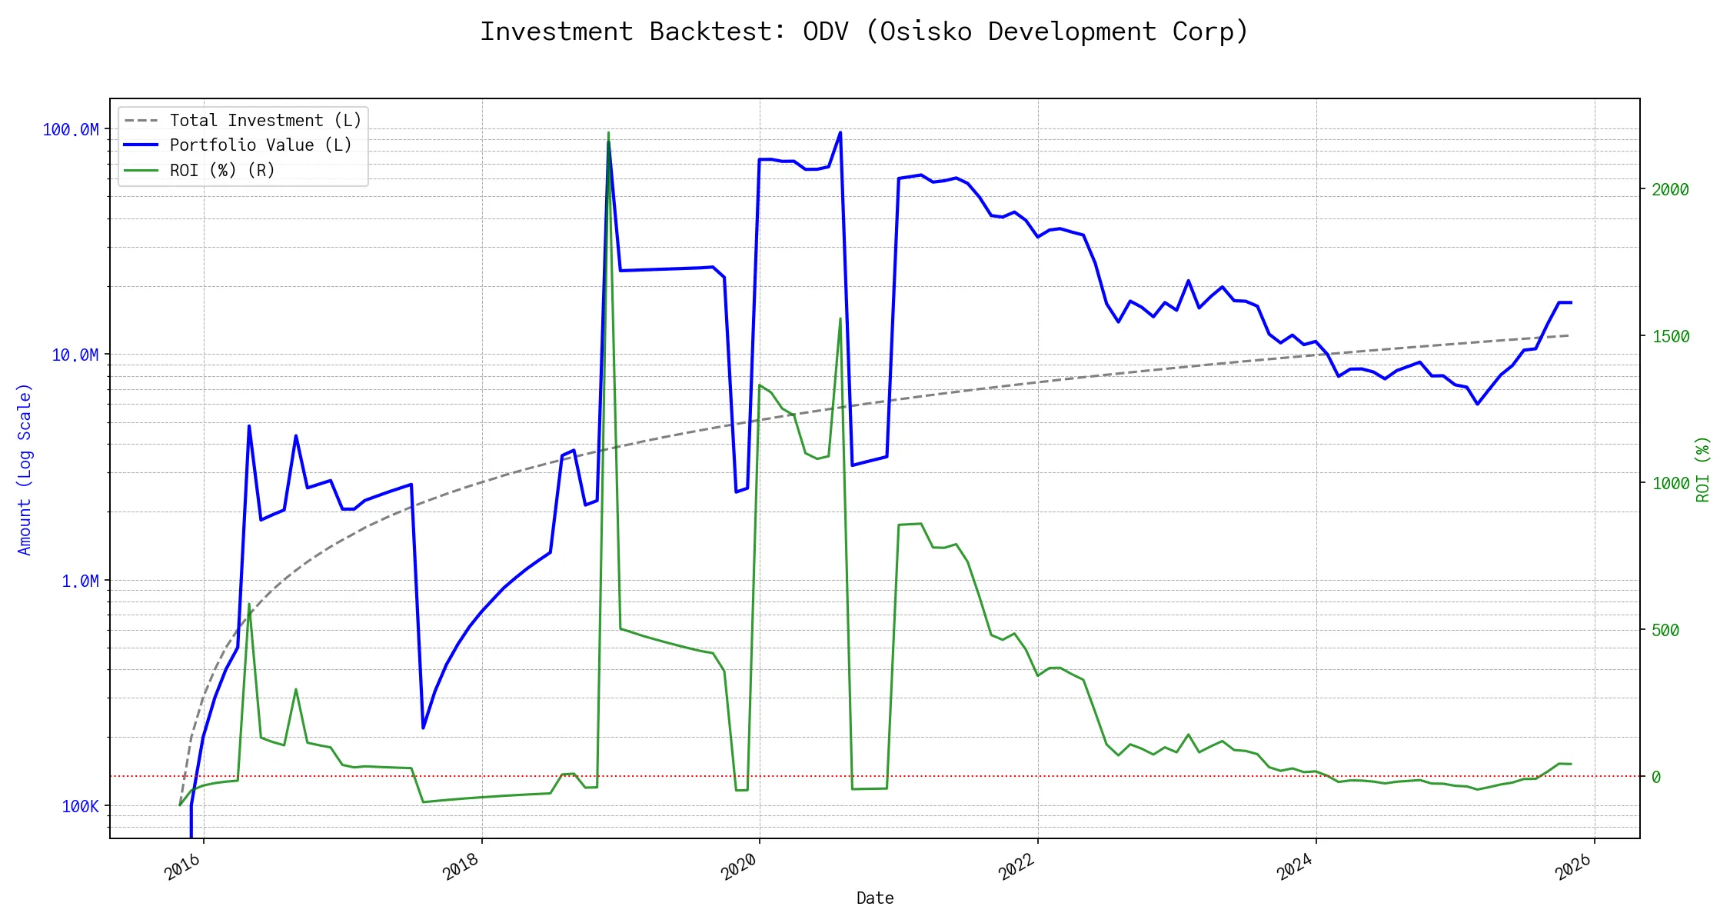This screenshot has width=1730, height=923.
Task: Click the Portfolio Value legend entry
Action: tap(261, 145)
